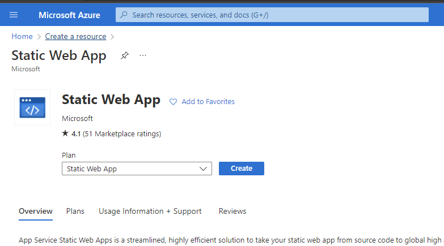Screen dimensions: 444x246
Task: Click the search magnifier icon
Action: [x=124, y=15]
